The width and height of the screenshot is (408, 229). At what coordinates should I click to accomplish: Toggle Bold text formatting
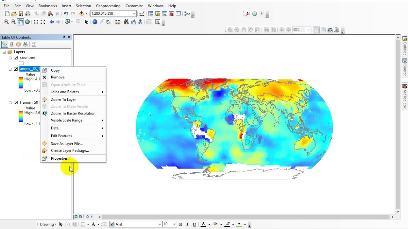(180, 224)
